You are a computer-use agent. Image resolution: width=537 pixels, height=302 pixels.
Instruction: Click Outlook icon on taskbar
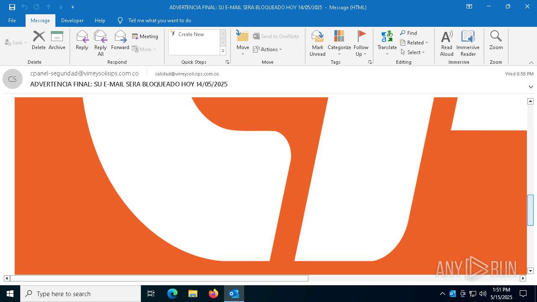point(234,294)
